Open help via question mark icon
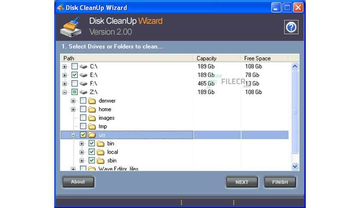360x208 pixels. (291, 27)
